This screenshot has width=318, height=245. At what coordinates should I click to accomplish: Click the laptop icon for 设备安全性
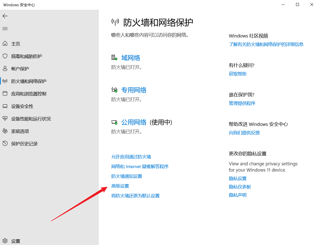coord(5,106)
